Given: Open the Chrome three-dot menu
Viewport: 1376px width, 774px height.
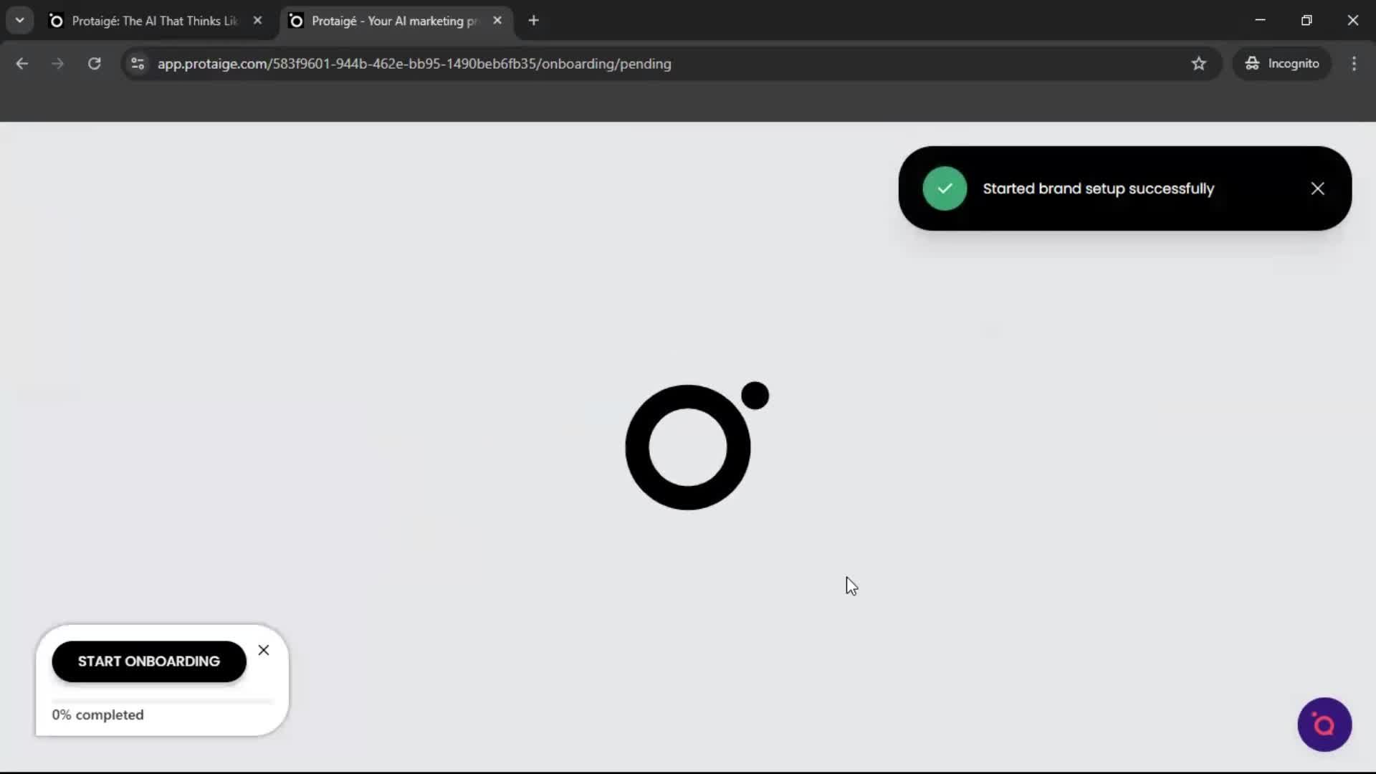Looking at the screenshot, I should click(x=1354, y=63).
